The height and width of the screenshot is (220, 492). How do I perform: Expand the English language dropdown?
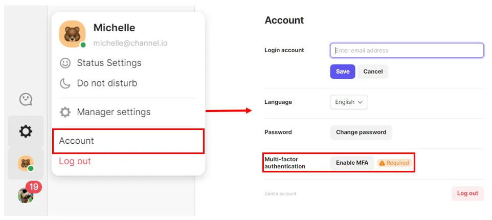coord(349,102)
